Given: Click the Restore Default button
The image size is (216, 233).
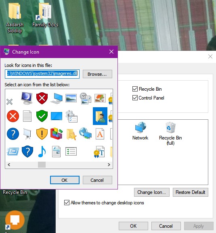Looking at the screenshot, I should click(191, 192).
